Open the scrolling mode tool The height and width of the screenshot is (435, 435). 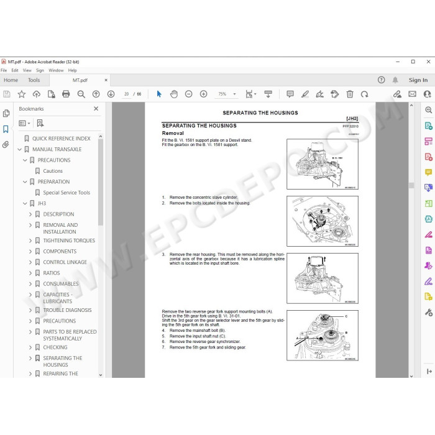(268, 94)
